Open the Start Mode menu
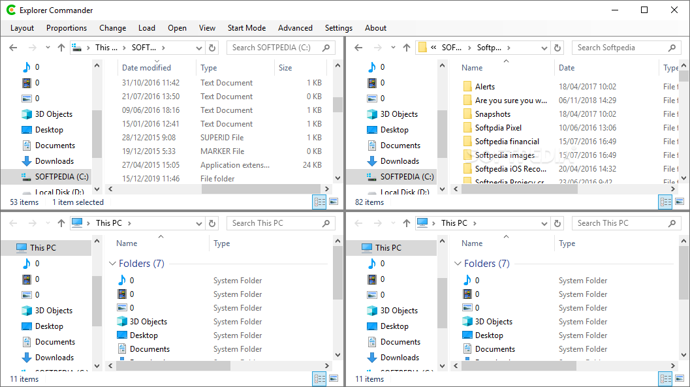The height and width of the screenshot is (387, 690). pos(247,27)
